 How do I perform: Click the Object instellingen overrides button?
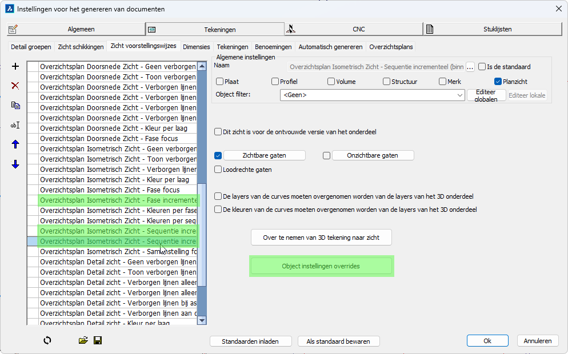pos(321,266)
